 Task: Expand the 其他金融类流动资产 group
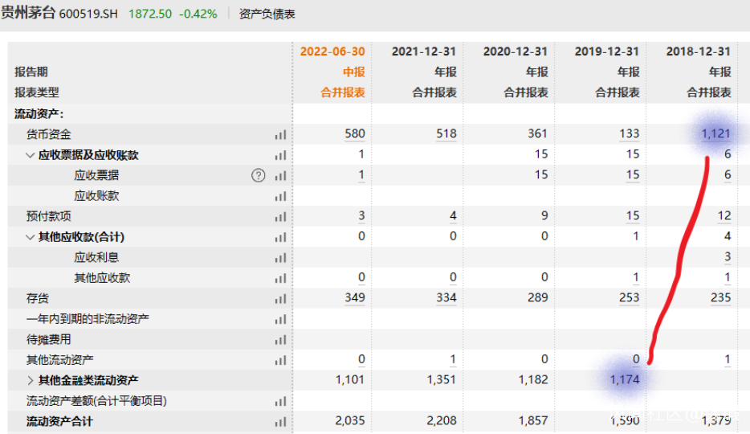coord(31,380)
